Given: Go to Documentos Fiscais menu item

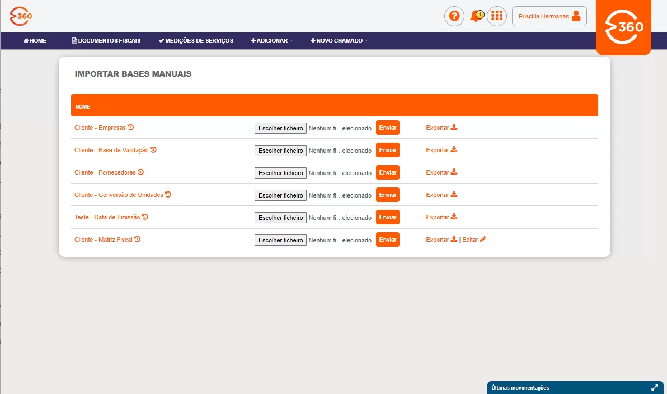Looking at the screenshot, I should [106, 40].
